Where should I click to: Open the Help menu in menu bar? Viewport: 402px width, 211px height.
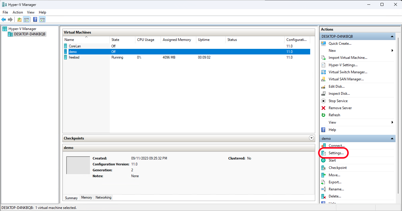42,12
